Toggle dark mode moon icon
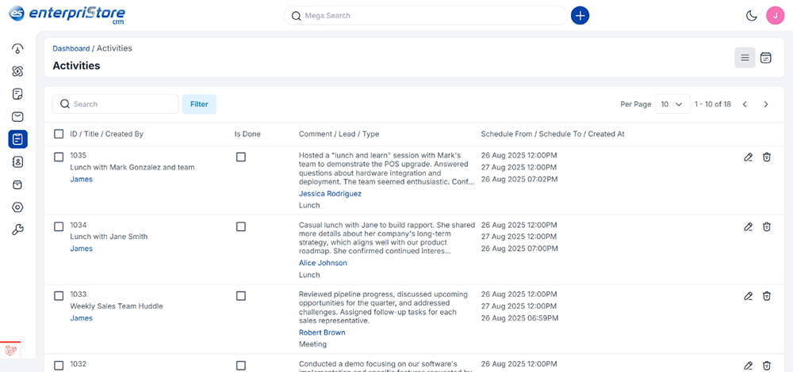The width and height of the screenshot is (793, 372). (752, 16)
